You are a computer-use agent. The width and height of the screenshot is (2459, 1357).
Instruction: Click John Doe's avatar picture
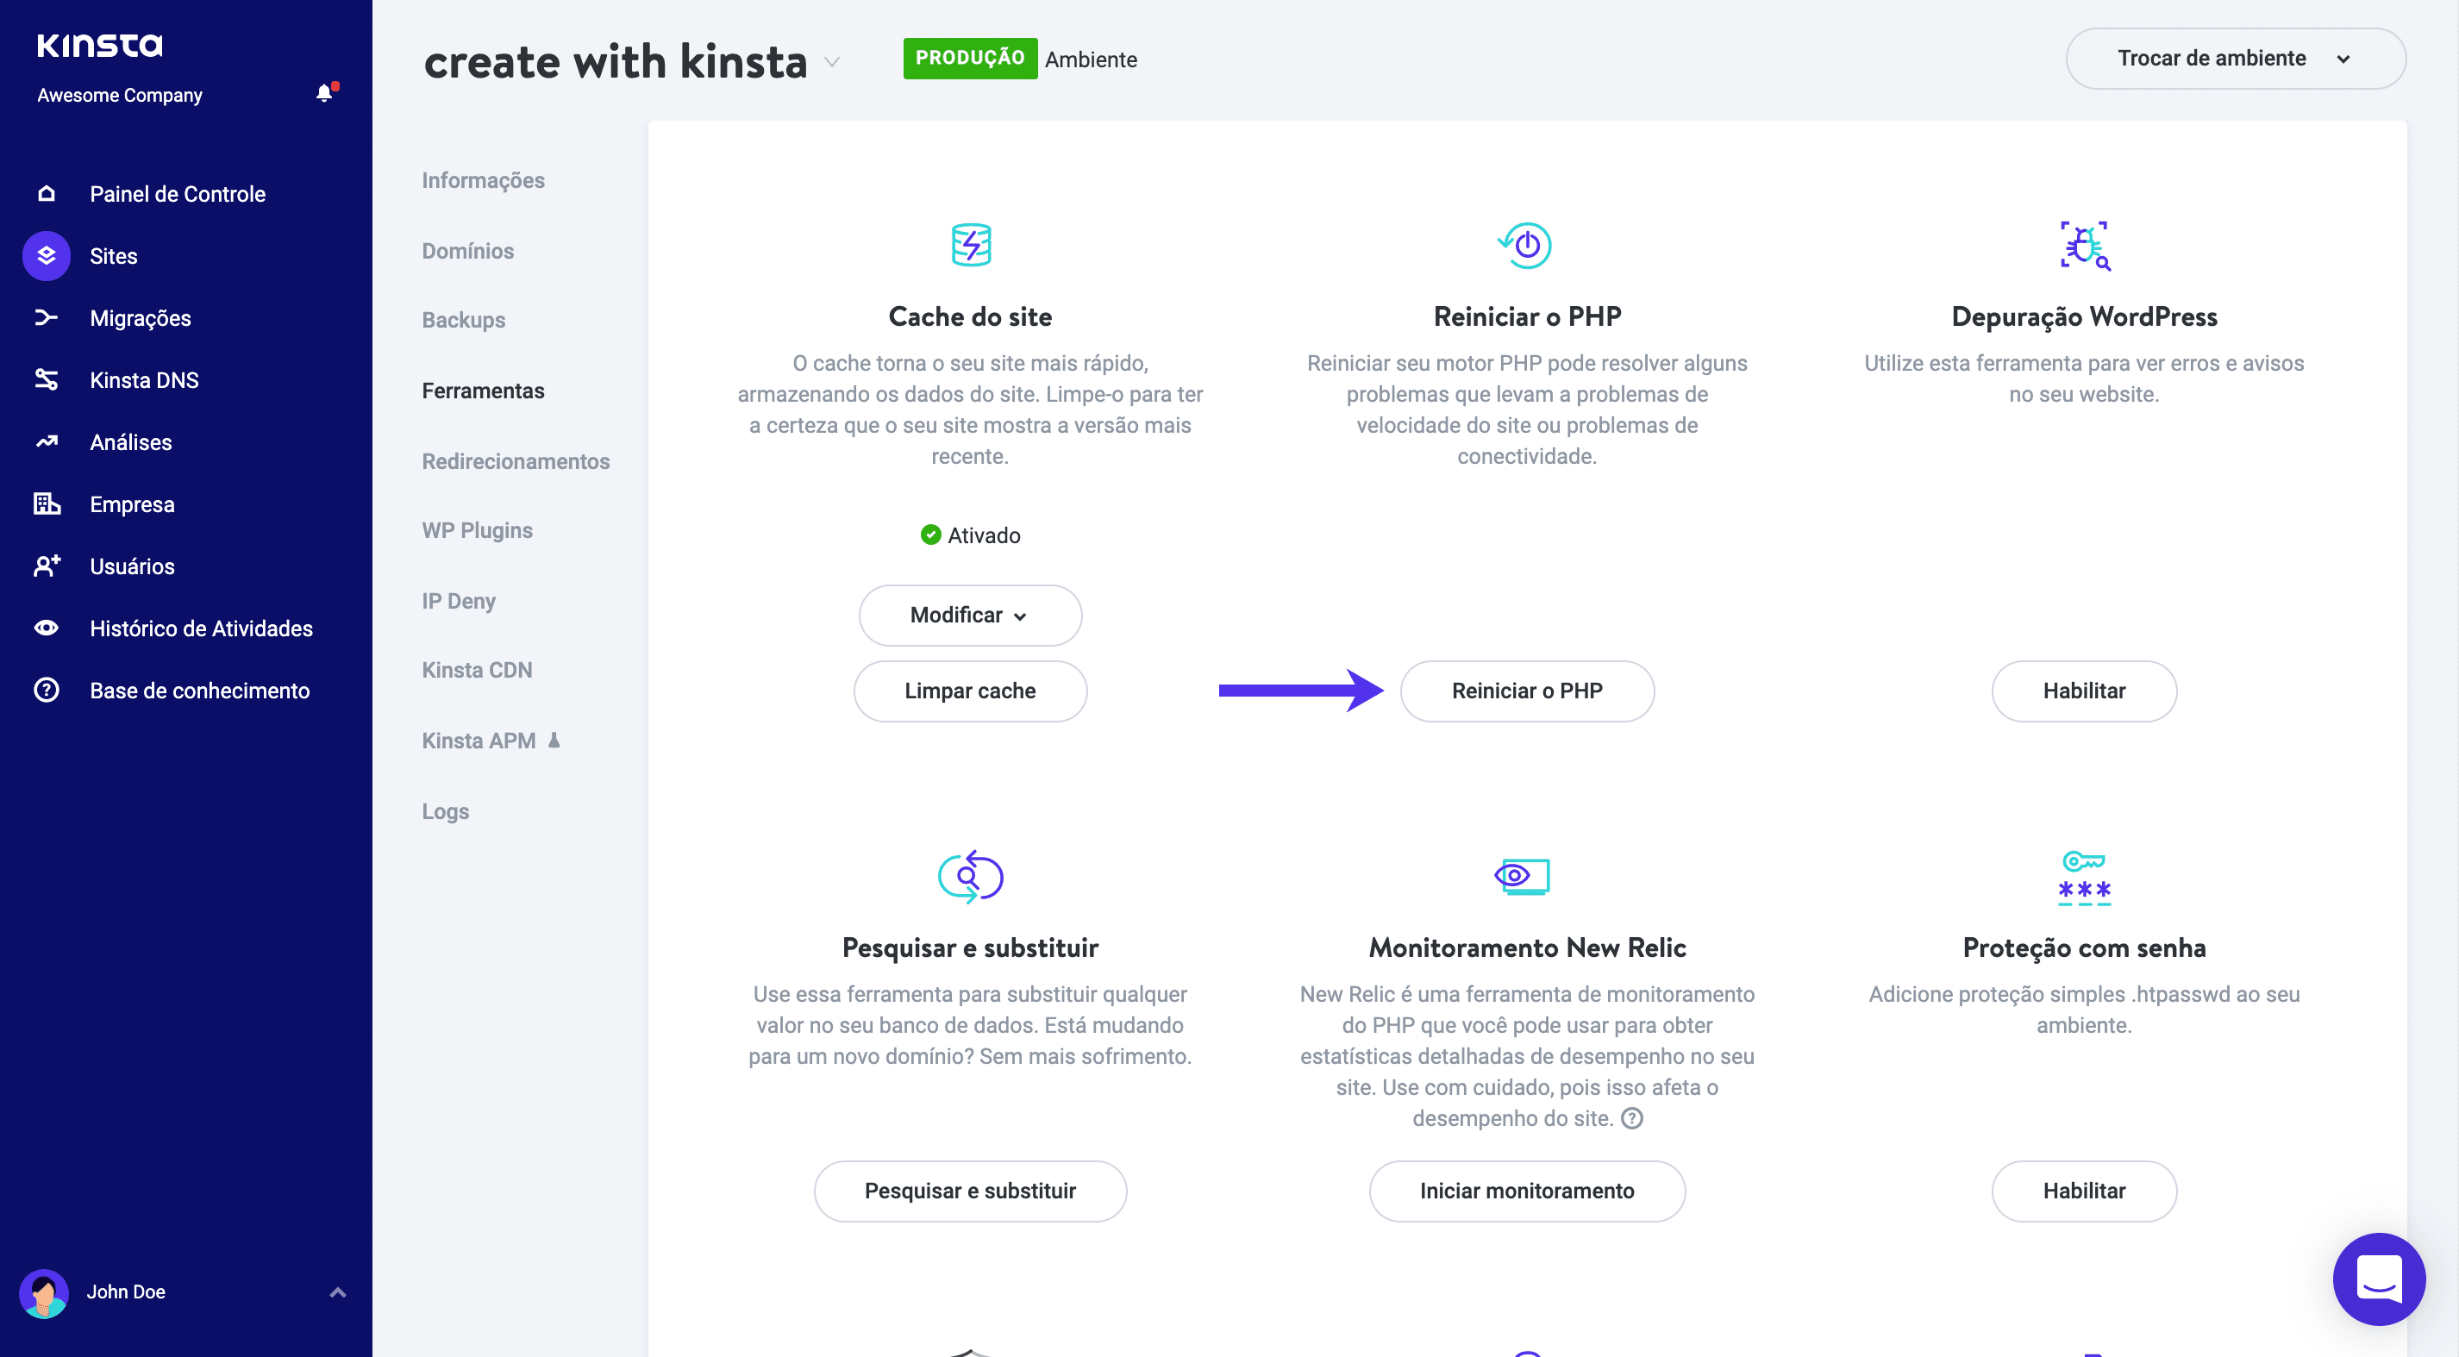click(x=44, y=1292)
